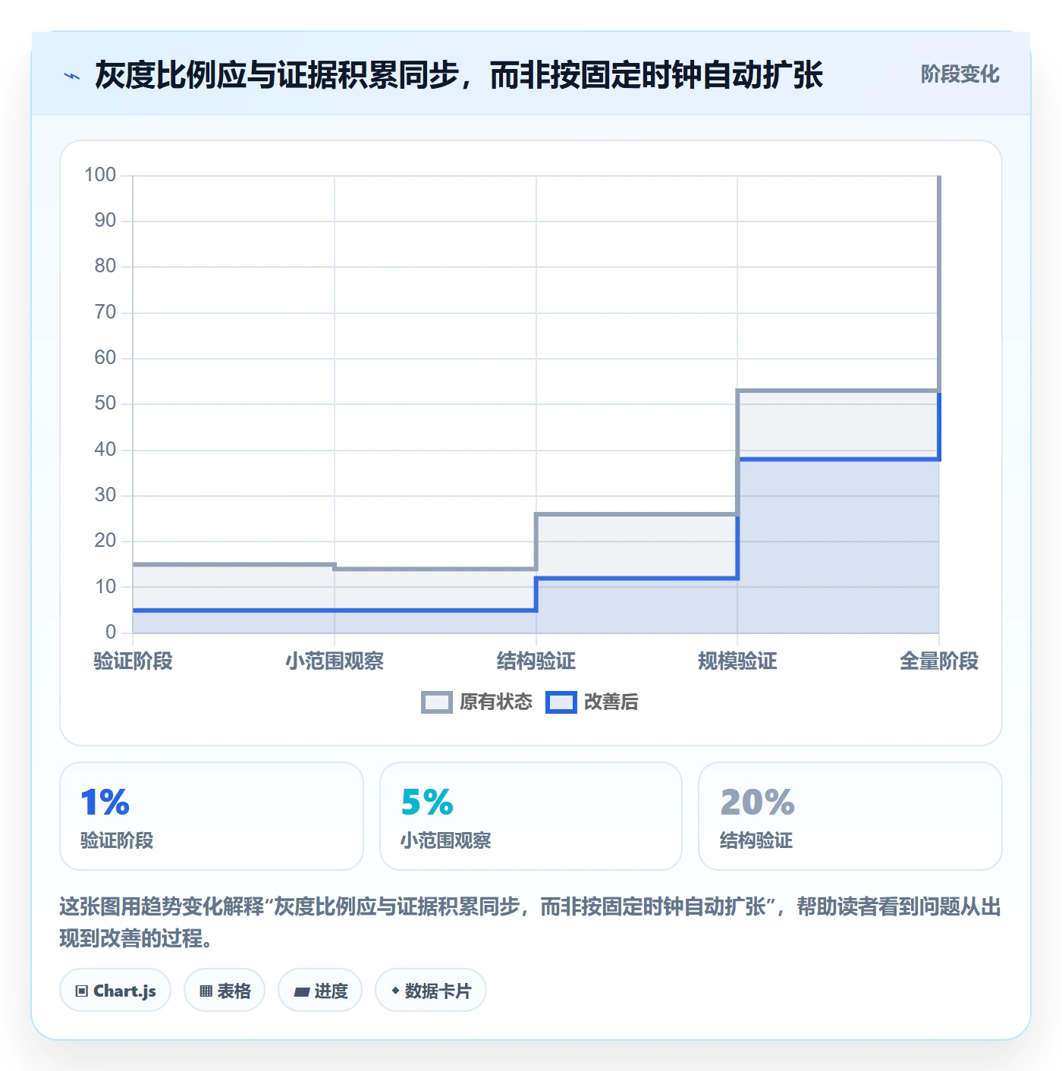
Task: Click the 100 y-axis value
Action: (100, 175)
